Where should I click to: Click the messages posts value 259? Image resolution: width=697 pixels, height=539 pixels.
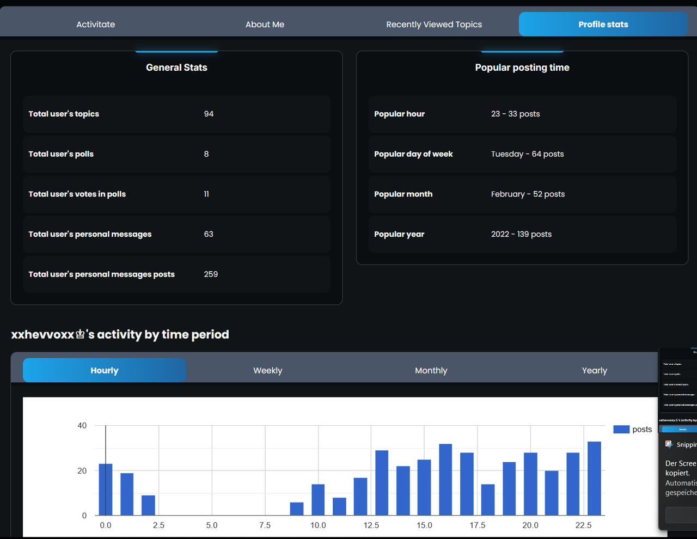click(211, 274)
